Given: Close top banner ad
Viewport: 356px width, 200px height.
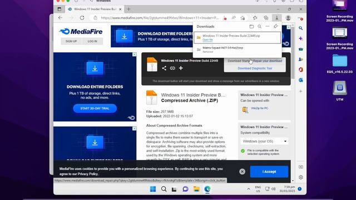Looking at the screenshot, I should tap(289, 27).
